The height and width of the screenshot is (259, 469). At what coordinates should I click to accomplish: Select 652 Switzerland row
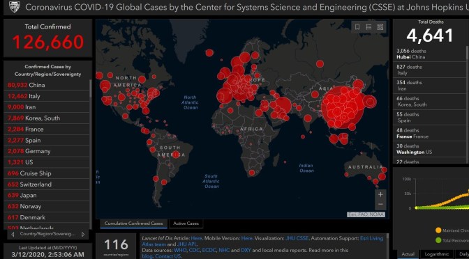(47, 185)
